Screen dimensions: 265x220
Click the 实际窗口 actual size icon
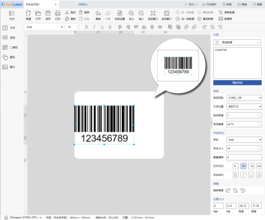[x=166, y=13]
